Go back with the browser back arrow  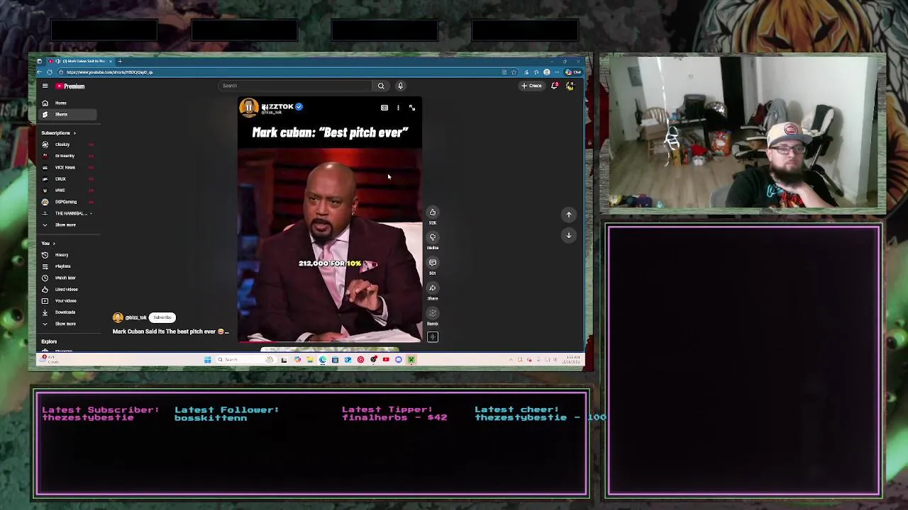point(39,72)
